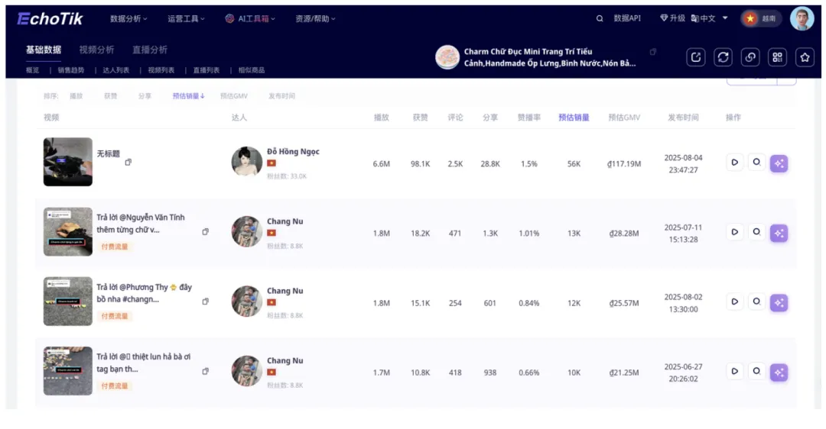Click the refresh data icon in header

(x=723, y=57)
